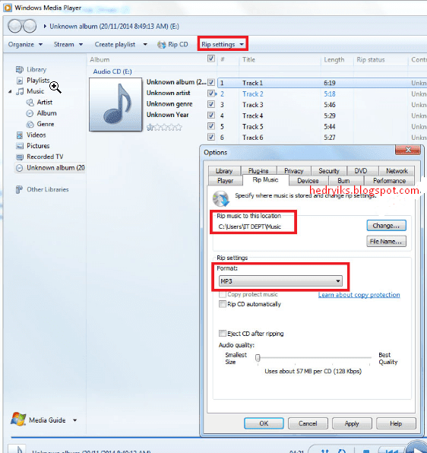Enable Eject CD after ripping checkbox
This screenshot has height=453, width=427.
(x=223, y=334)
